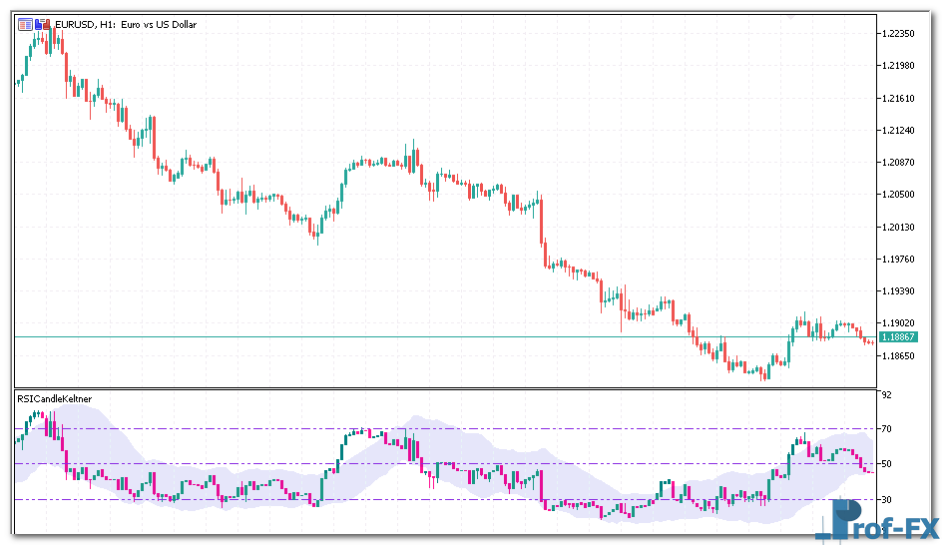Click the current price tag 1.18867
942x545 pixels.
[898, 337]
